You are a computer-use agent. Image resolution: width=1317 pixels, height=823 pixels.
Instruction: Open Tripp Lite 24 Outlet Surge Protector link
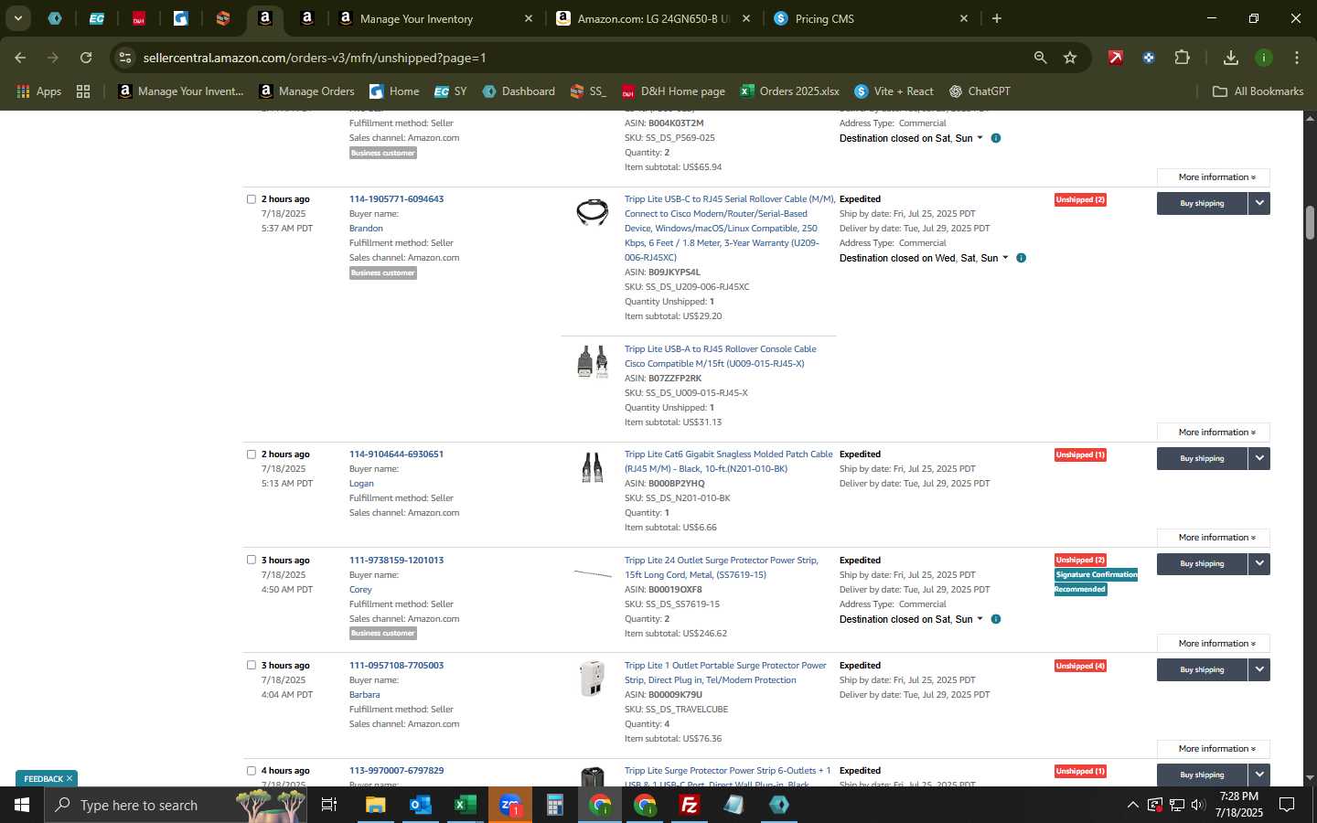point(721,567)
